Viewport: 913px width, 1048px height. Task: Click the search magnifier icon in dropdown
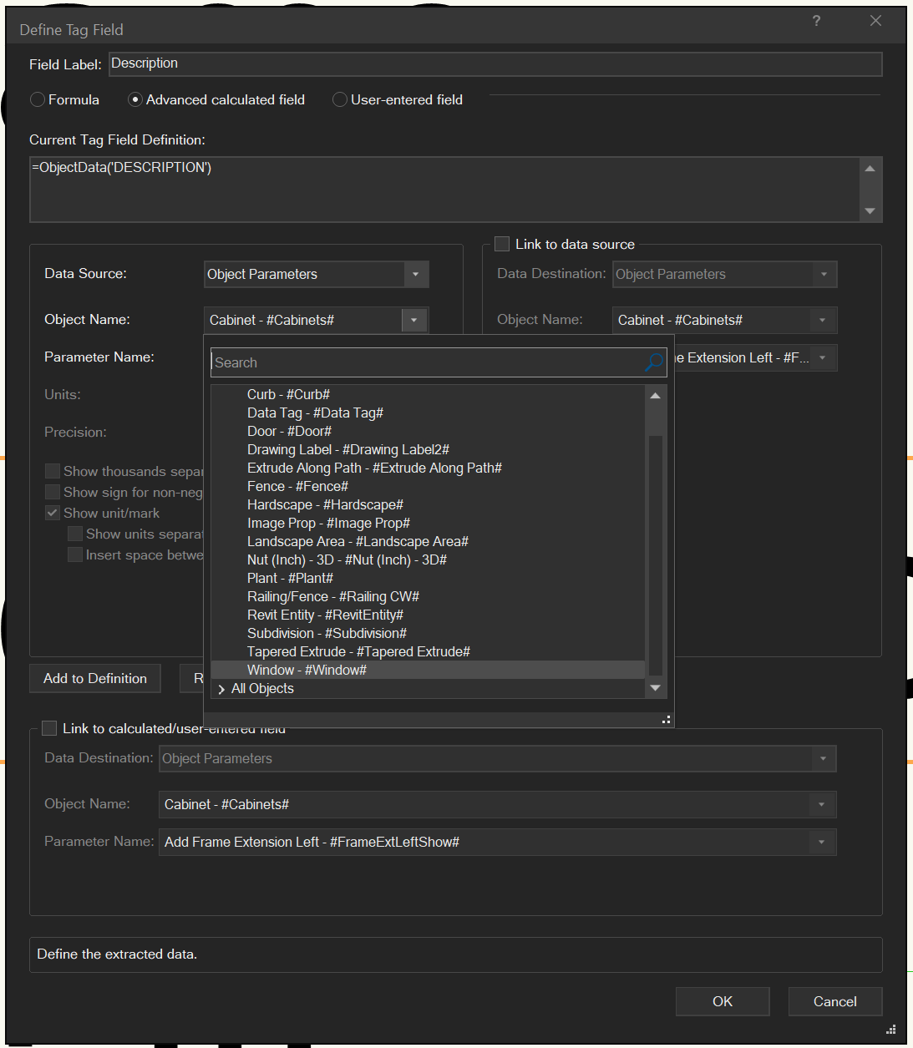pyautogui.click(x=653, y=362)
